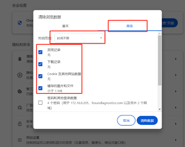The image size is (185, 147).
Task: Switch to the 高级 tab
Action: (x=129, y=26)
